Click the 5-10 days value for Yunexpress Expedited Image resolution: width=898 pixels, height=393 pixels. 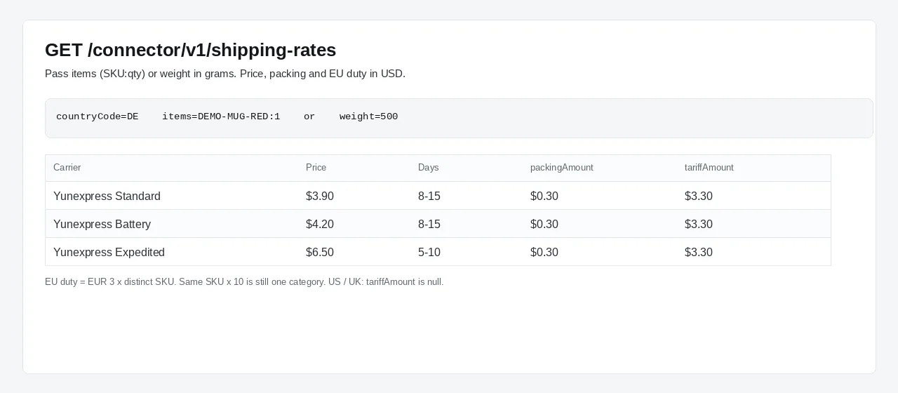[x=429, y=252]
